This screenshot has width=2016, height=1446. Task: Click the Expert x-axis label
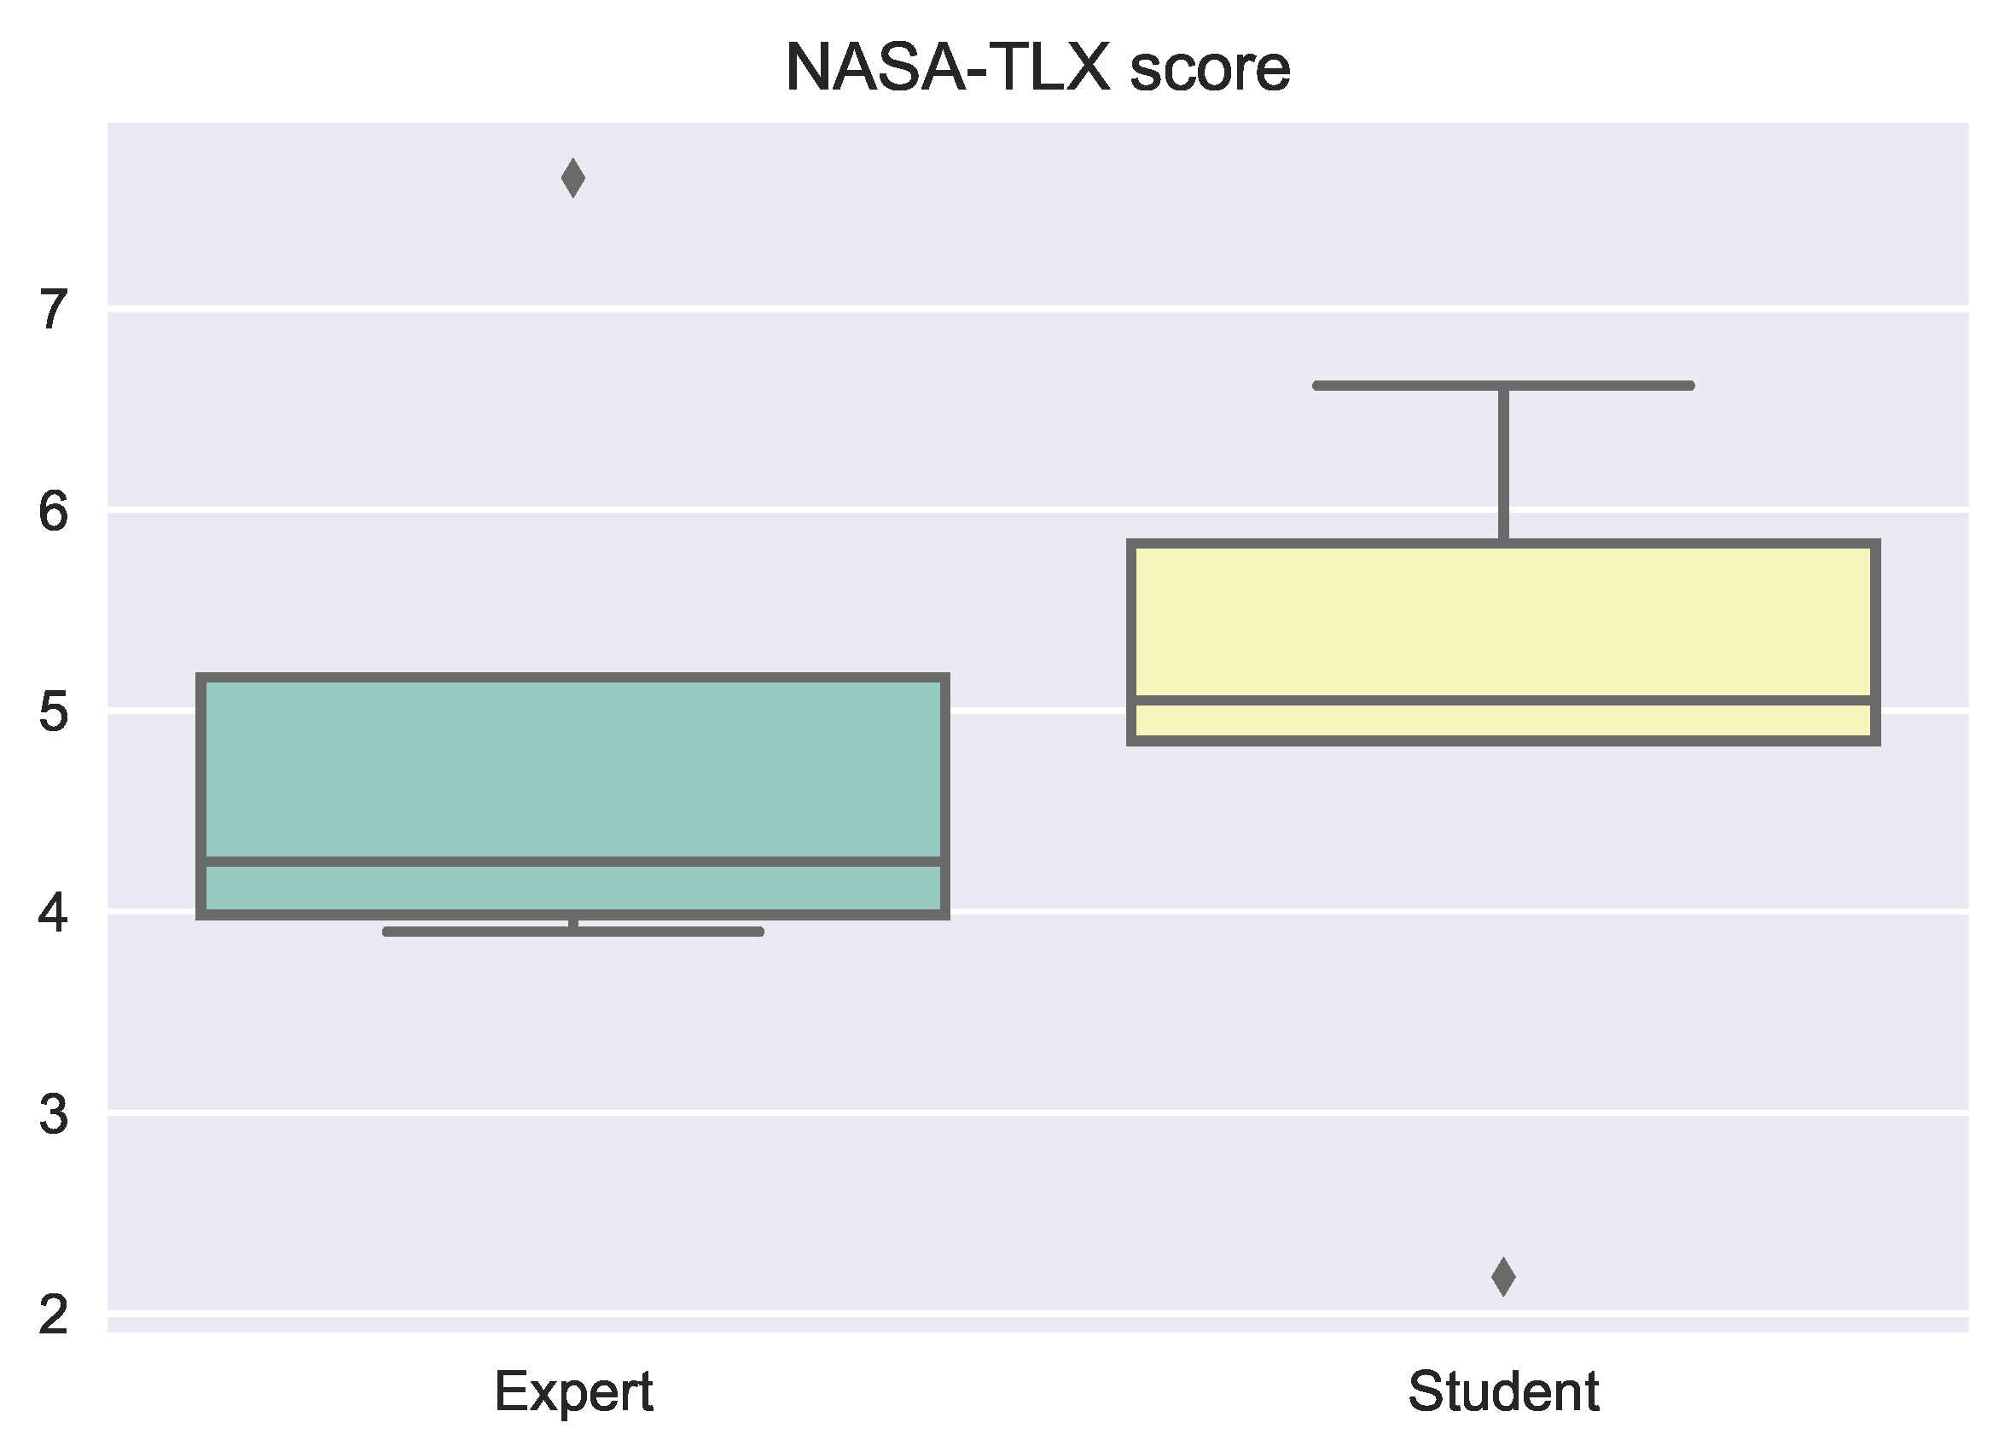click(573, 1391)
